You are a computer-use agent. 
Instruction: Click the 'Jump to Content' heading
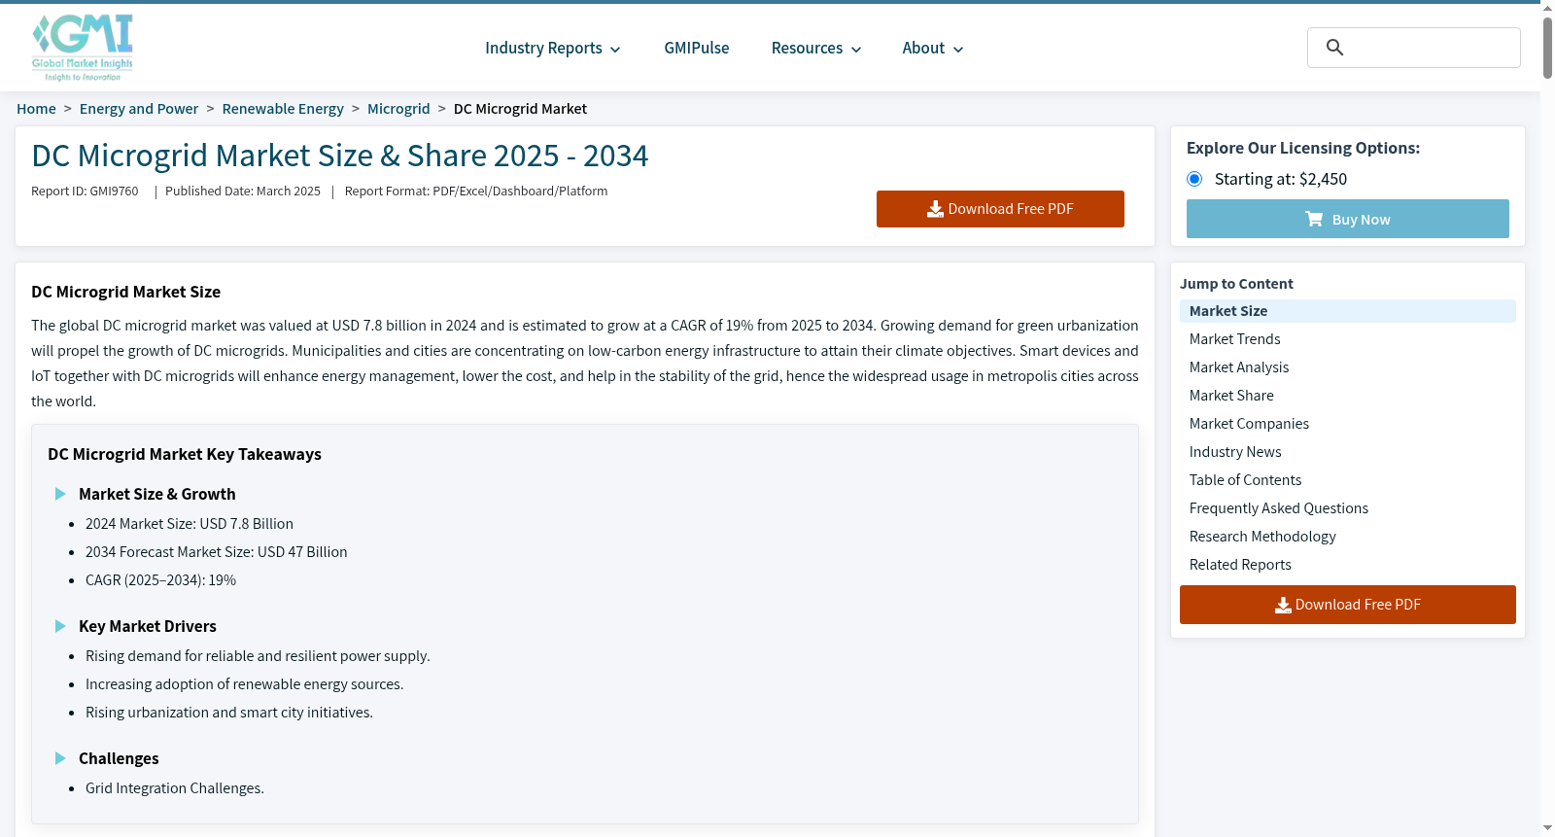(x=1236, y=284)
